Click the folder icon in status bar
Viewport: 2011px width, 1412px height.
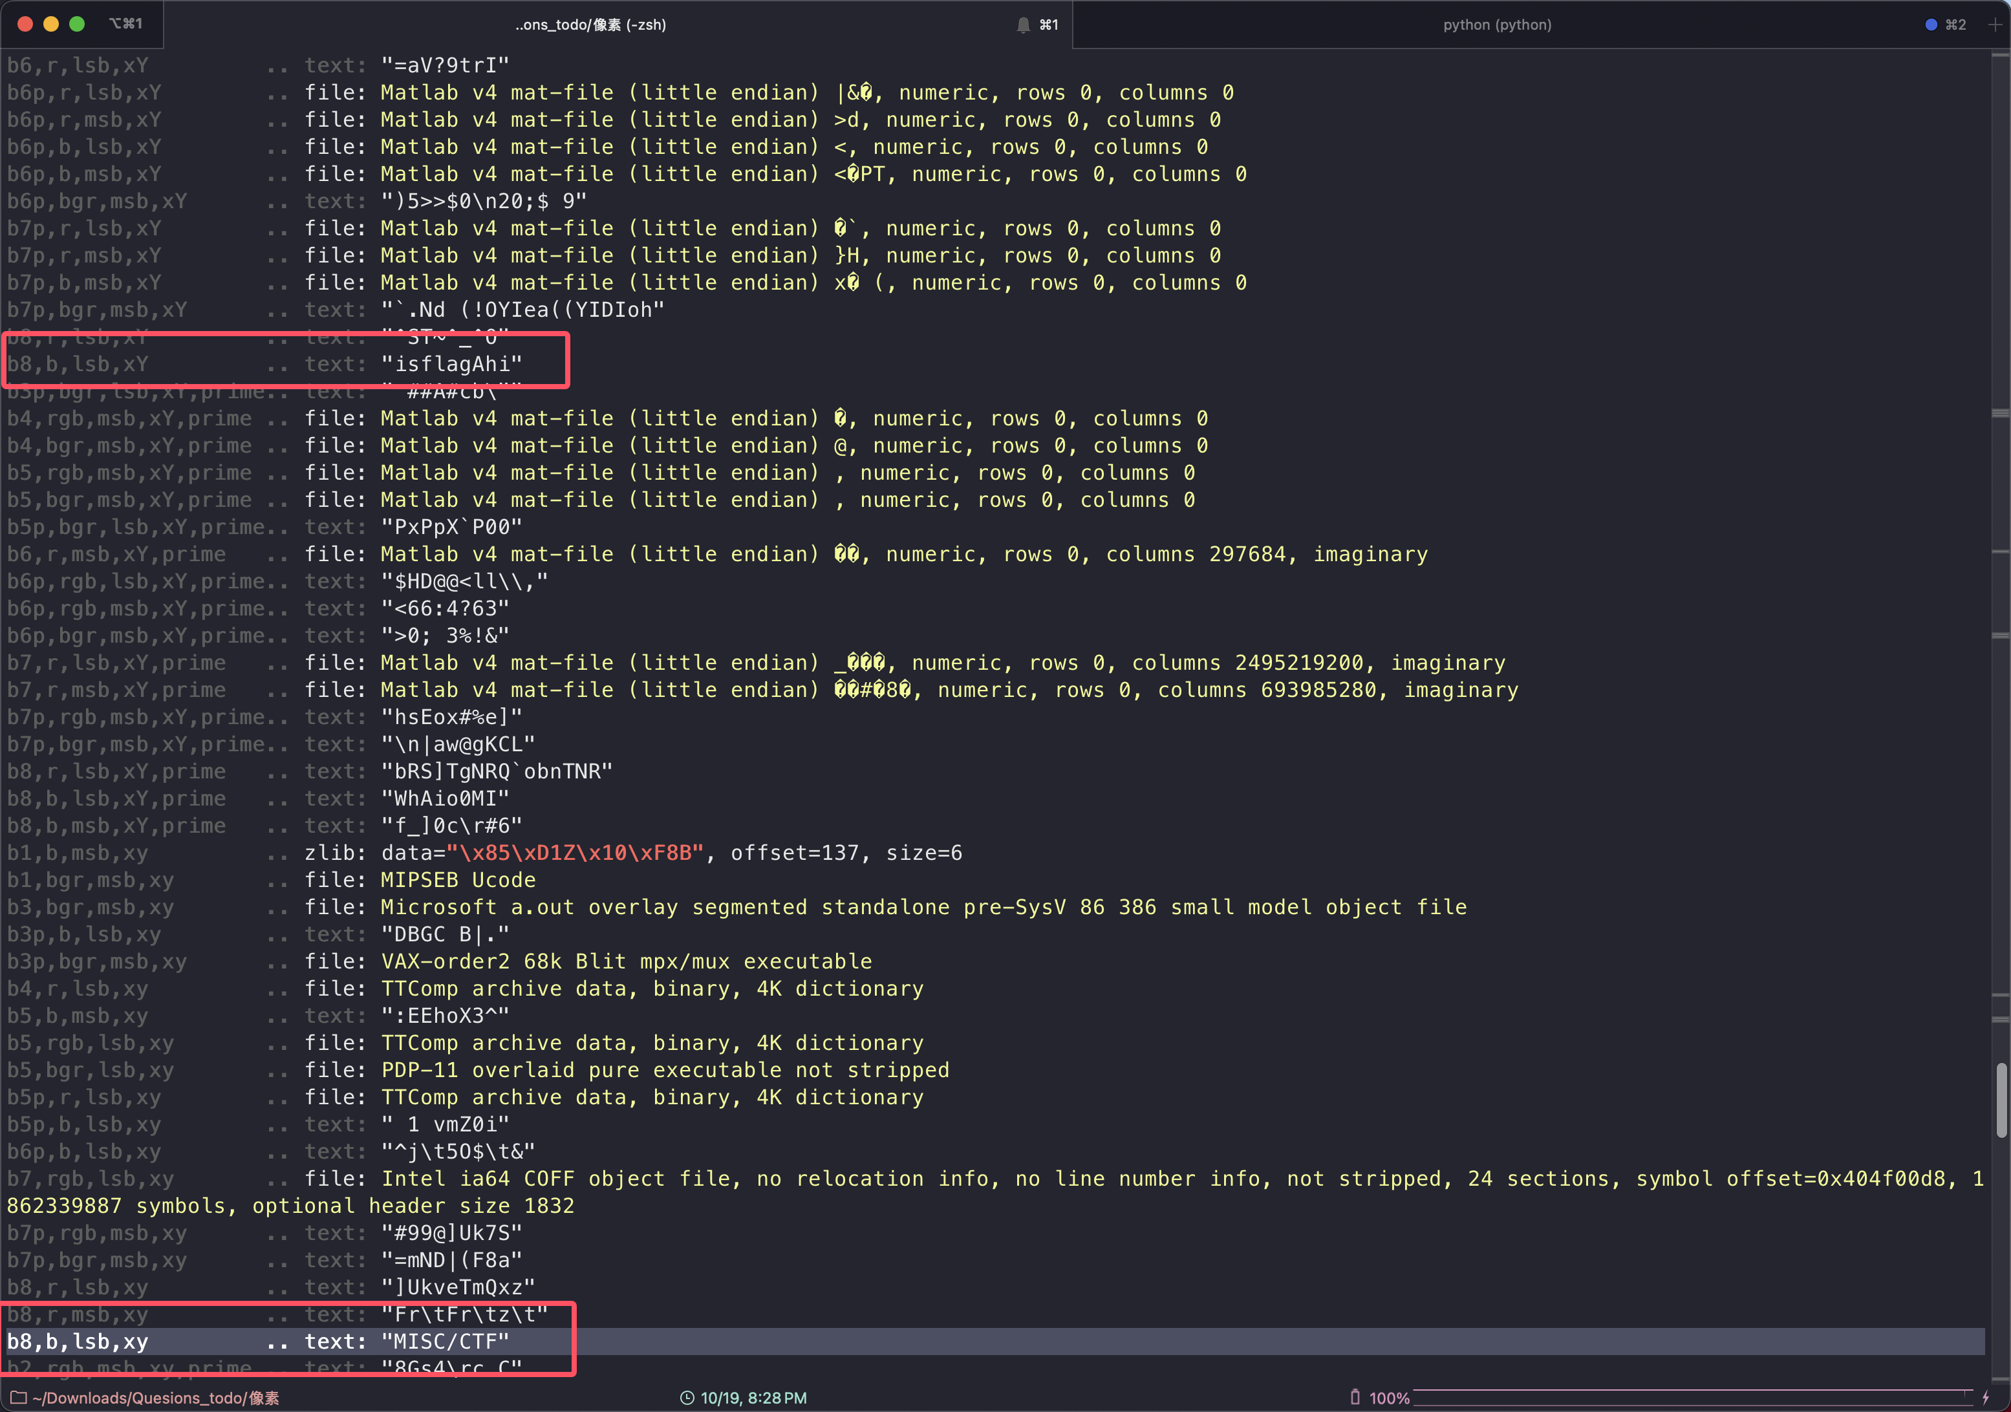coord(17,1398)
